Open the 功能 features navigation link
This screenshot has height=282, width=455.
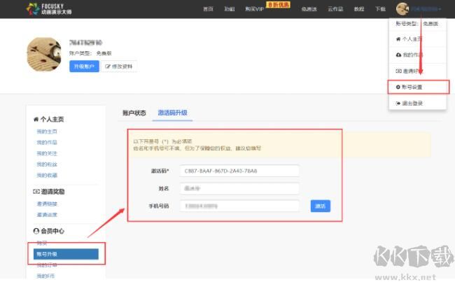click(x=229, y=9)
